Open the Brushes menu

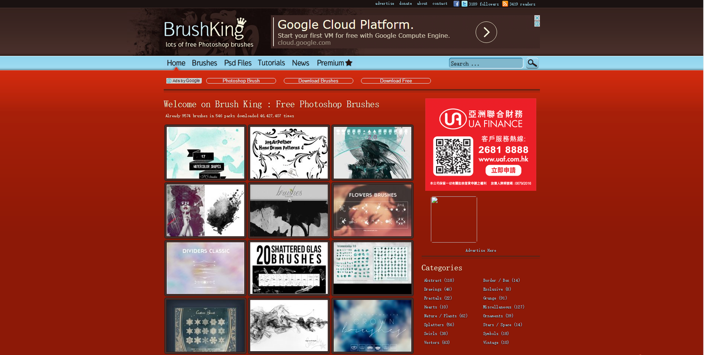[204, 63]
